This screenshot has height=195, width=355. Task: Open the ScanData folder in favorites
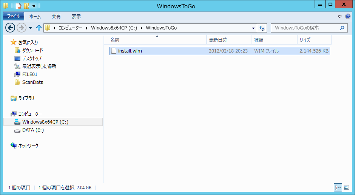pos(32,82)
